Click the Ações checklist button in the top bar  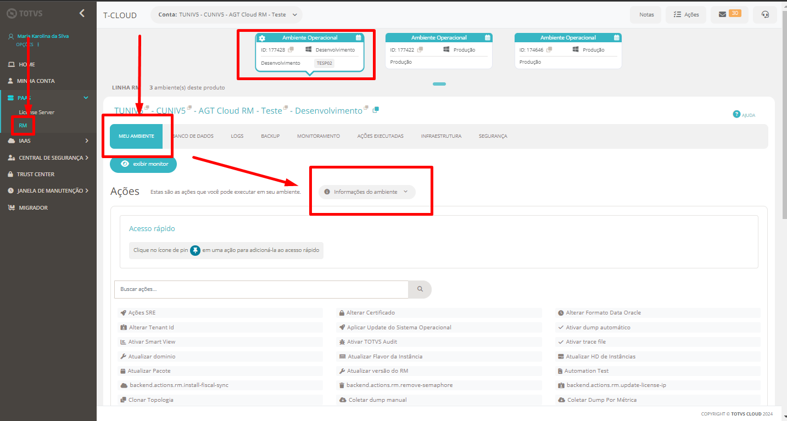pyautogui.click(x=685, y=15)
